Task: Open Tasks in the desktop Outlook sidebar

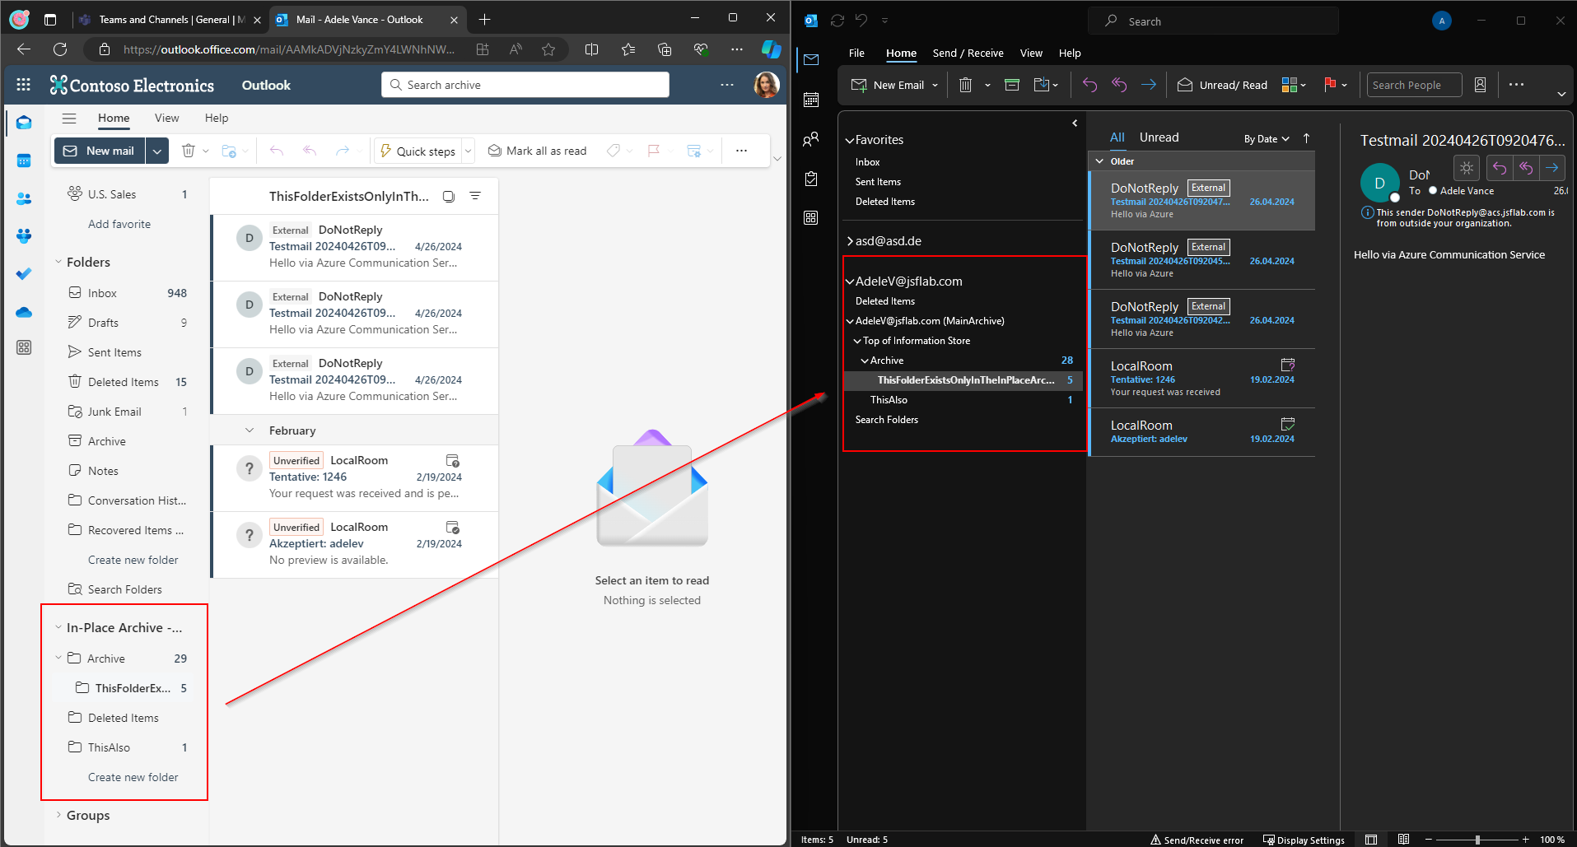Action: 811,179
